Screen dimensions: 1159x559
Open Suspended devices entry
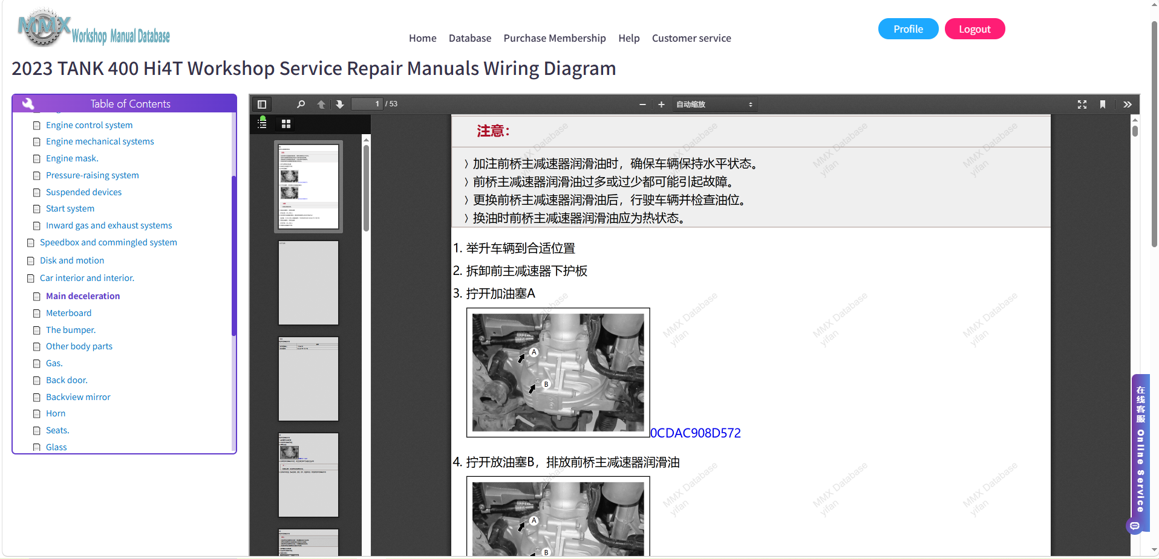(83, 192)
